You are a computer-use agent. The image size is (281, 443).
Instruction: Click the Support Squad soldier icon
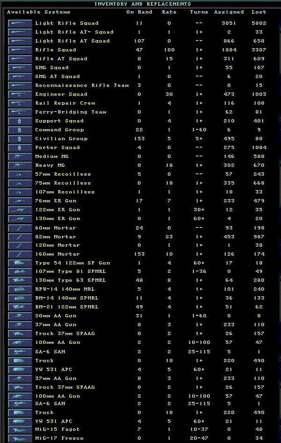coord(20,121)
